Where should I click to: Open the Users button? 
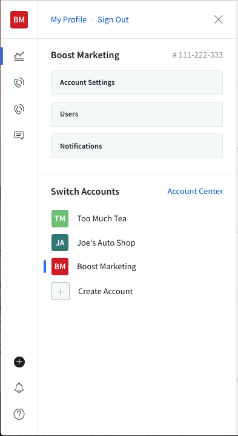[137, 114]
